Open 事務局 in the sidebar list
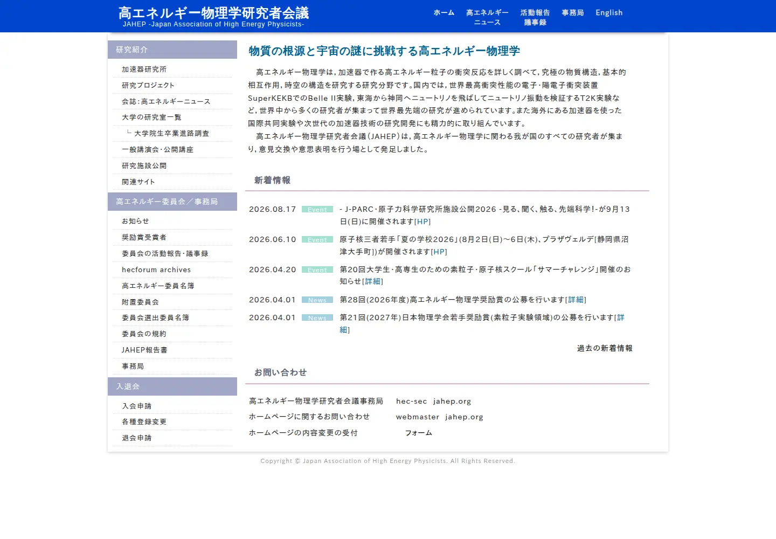 (133, 367)
